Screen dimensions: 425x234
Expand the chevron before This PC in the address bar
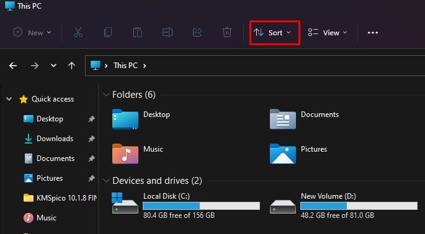pyautogui.click(x=106, y=66)
